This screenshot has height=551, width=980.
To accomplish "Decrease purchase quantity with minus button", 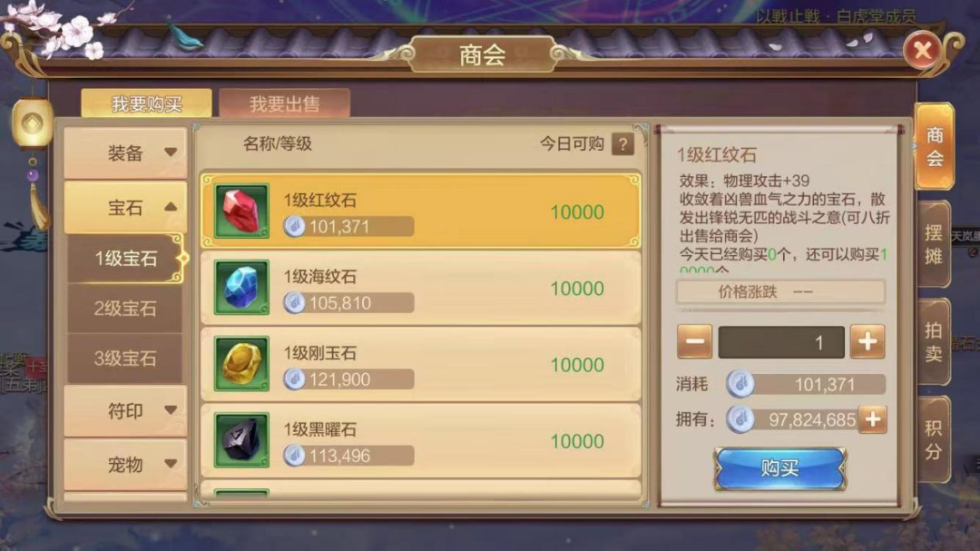I will tap(694, 341).
